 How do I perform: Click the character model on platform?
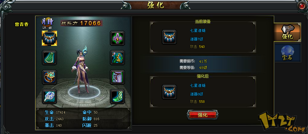tap(82, 70)
